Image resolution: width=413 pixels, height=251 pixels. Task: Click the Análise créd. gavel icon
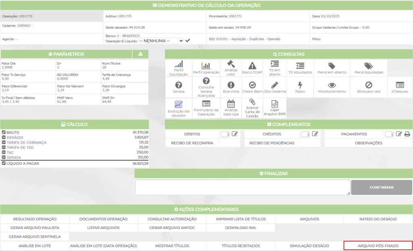pyautogui.click(x=231, y=65)
